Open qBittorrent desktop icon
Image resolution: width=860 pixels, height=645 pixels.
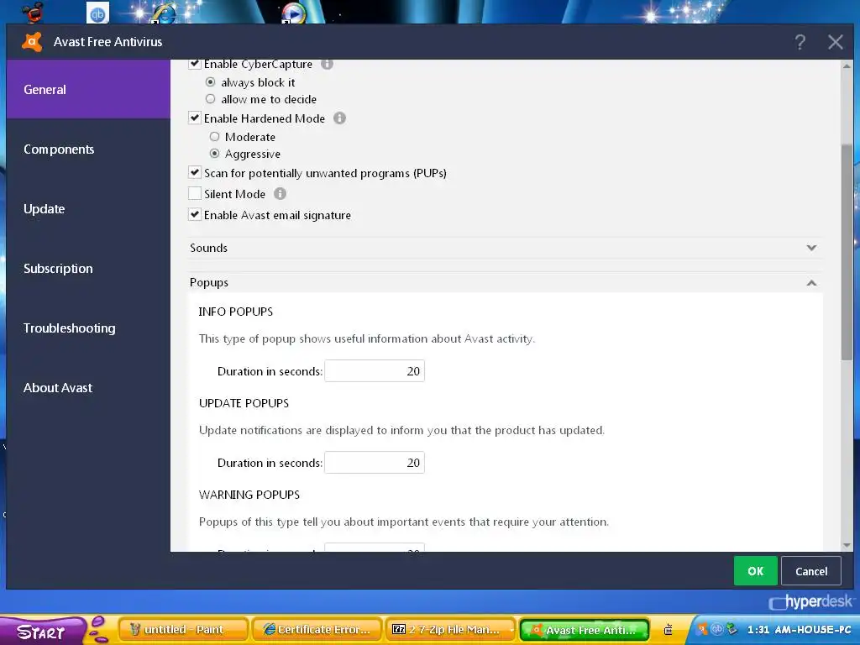point(97,13)
